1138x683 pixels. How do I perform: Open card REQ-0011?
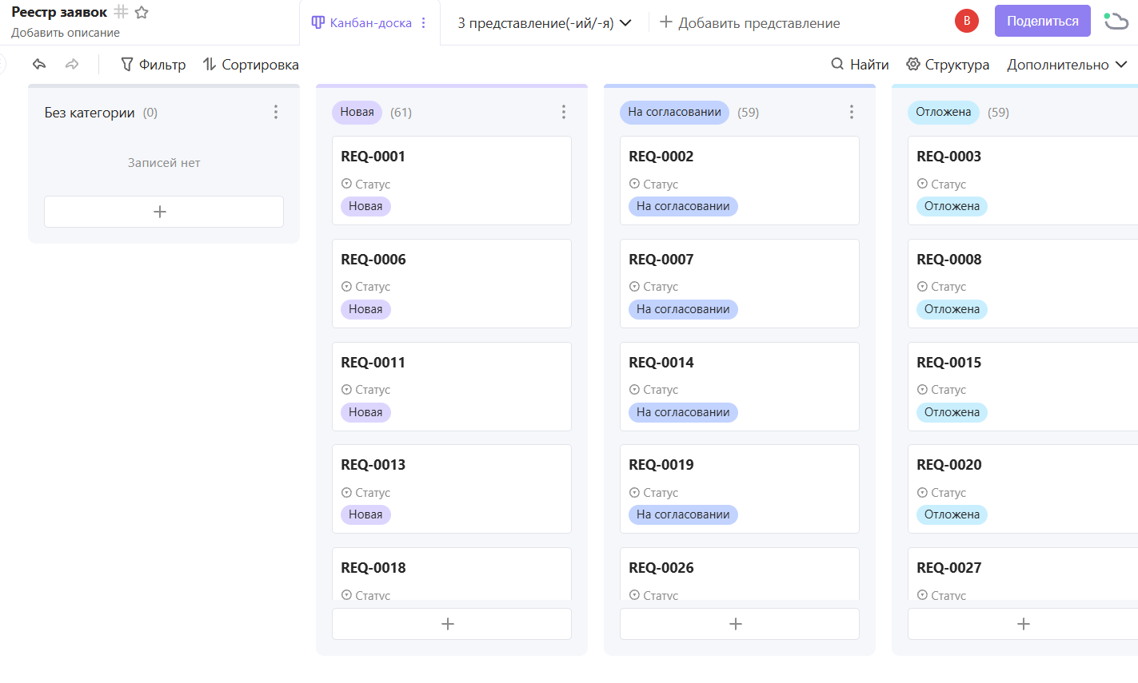click(452, 387)
